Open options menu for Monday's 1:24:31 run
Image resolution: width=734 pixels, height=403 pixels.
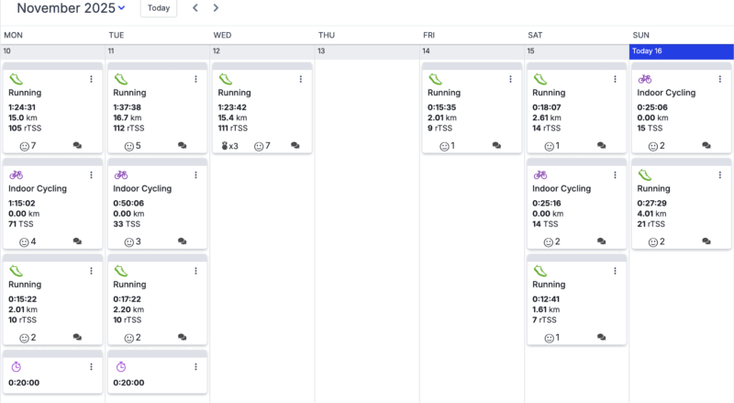92,80
